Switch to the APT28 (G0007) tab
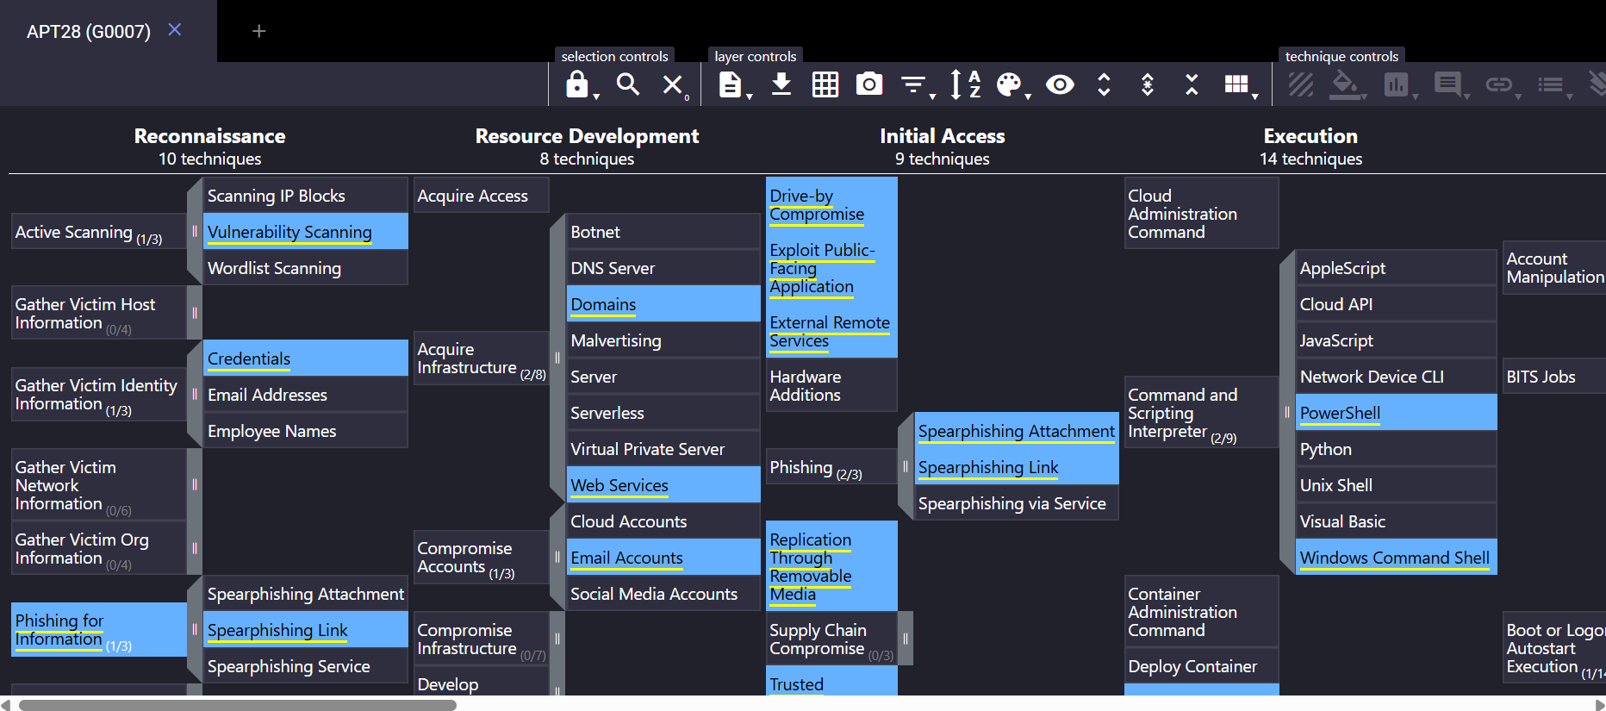 point(89,32)
